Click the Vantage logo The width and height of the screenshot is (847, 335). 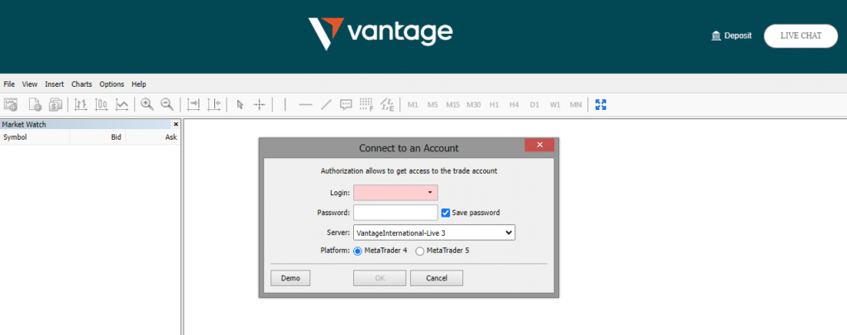380,33
